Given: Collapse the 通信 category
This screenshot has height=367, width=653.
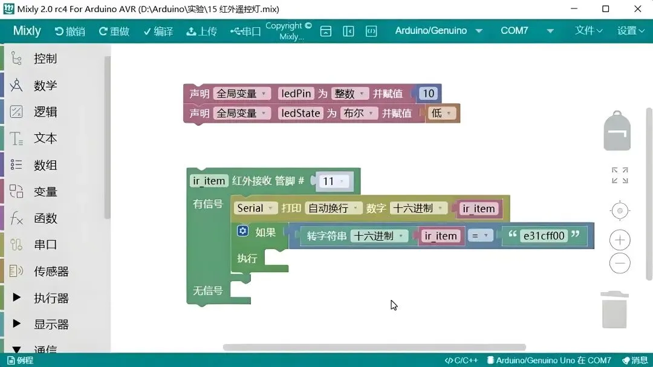Looking at the screenshot, I should click(x=16, y=349).
